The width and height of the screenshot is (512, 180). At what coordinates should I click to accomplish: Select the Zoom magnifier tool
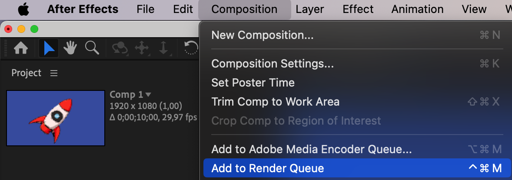(x=92, y=48)
